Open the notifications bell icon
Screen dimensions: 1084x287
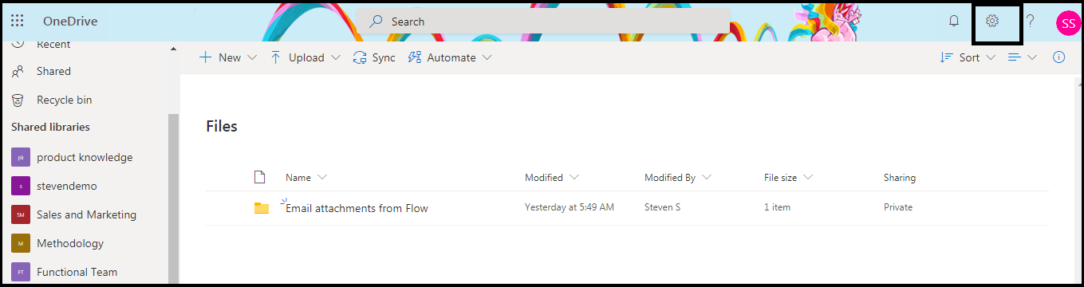(x=954, y=21)
